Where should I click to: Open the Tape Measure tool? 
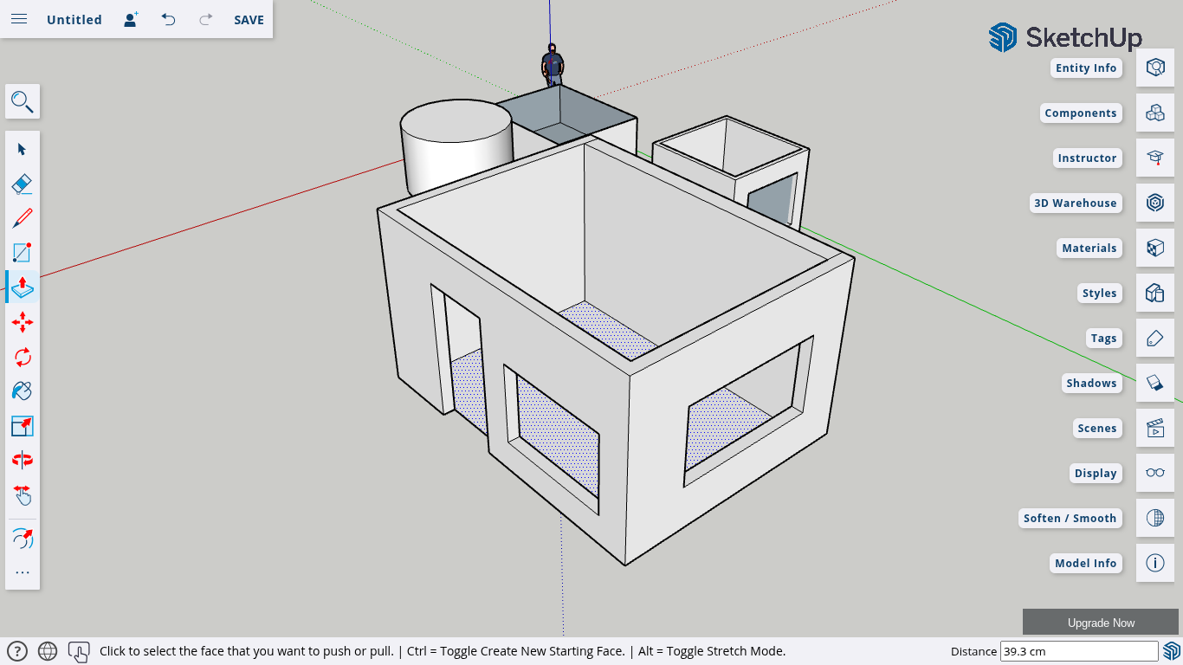(23, 539)
